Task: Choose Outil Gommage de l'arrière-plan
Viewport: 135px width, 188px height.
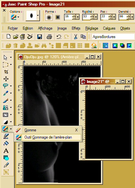Action: tap(48, 137)
